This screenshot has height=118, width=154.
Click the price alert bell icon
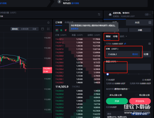(48, 22)
